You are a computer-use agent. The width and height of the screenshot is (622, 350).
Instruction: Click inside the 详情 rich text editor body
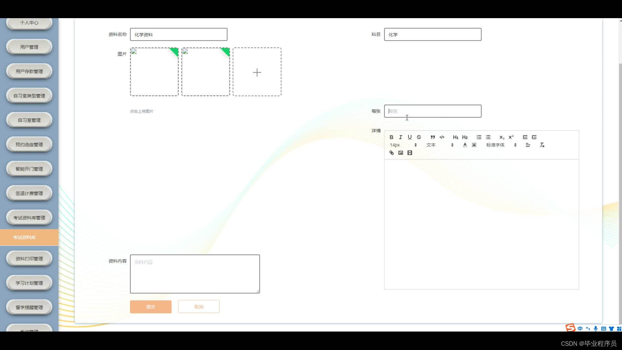click(x=481, y=224)
